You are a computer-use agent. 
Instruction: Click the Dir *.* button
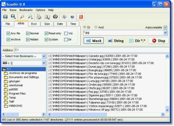(x=137, y=41)
